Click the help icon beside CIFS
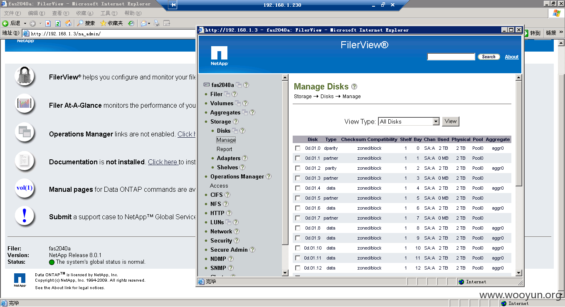The width and height of the screenshot is (565, 307). 227,195
